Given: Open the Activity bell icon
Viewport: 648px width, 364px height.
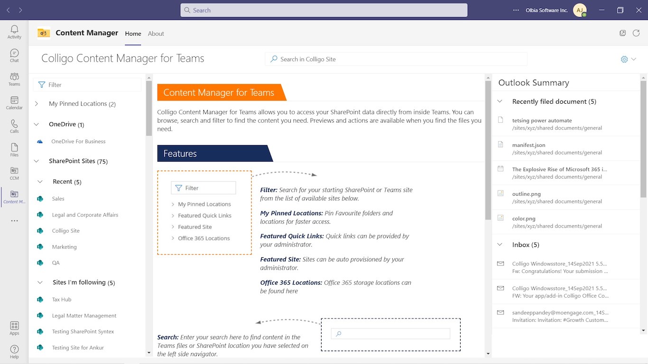Looking at the screenshot, I should pyautogui.click(x=14, y=32).
